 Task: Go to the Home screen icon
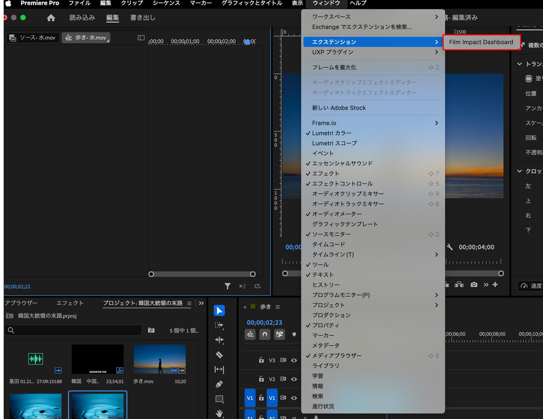click(x=51, y=18)
